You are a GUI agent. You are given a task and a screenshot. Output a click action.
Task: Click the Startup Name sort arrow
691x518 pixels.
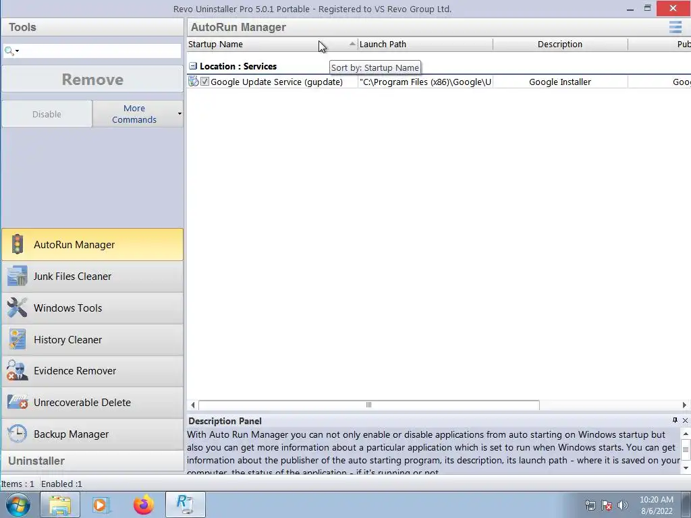click(352, 44)
